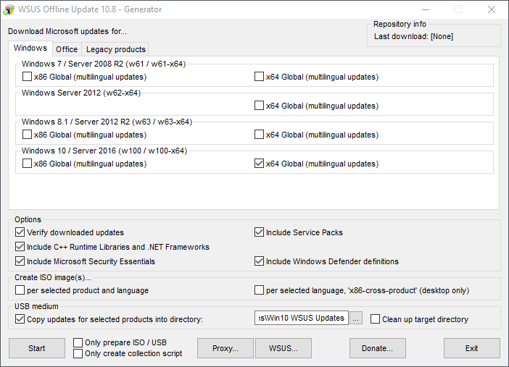The width and height of the screenshot is (509, 367).
Task: Check Only create collection script
Action: pos(78,353)
